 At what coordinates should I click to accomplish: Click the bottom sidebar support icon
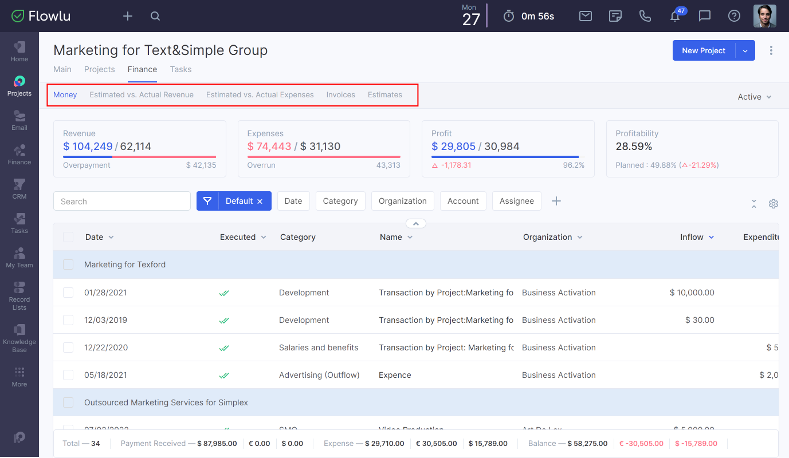tap(19, 437)
